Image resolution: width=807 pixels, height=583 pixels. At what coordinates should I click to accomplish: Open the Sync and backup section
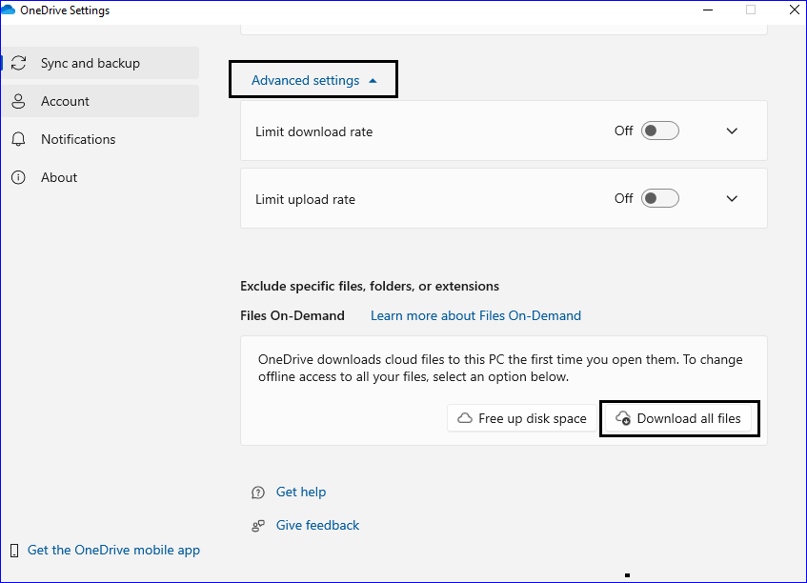[x=100, y=63]
